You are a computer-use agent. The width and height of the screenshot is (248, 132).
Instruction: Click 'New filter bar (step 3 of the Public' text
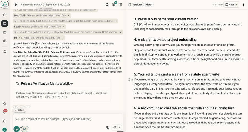click(x=44, y=52)
